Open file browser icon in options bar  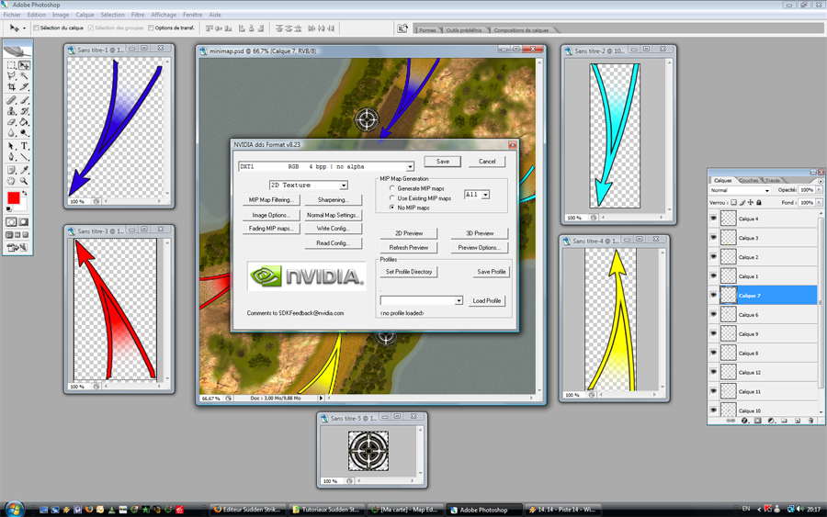[402, 28]
